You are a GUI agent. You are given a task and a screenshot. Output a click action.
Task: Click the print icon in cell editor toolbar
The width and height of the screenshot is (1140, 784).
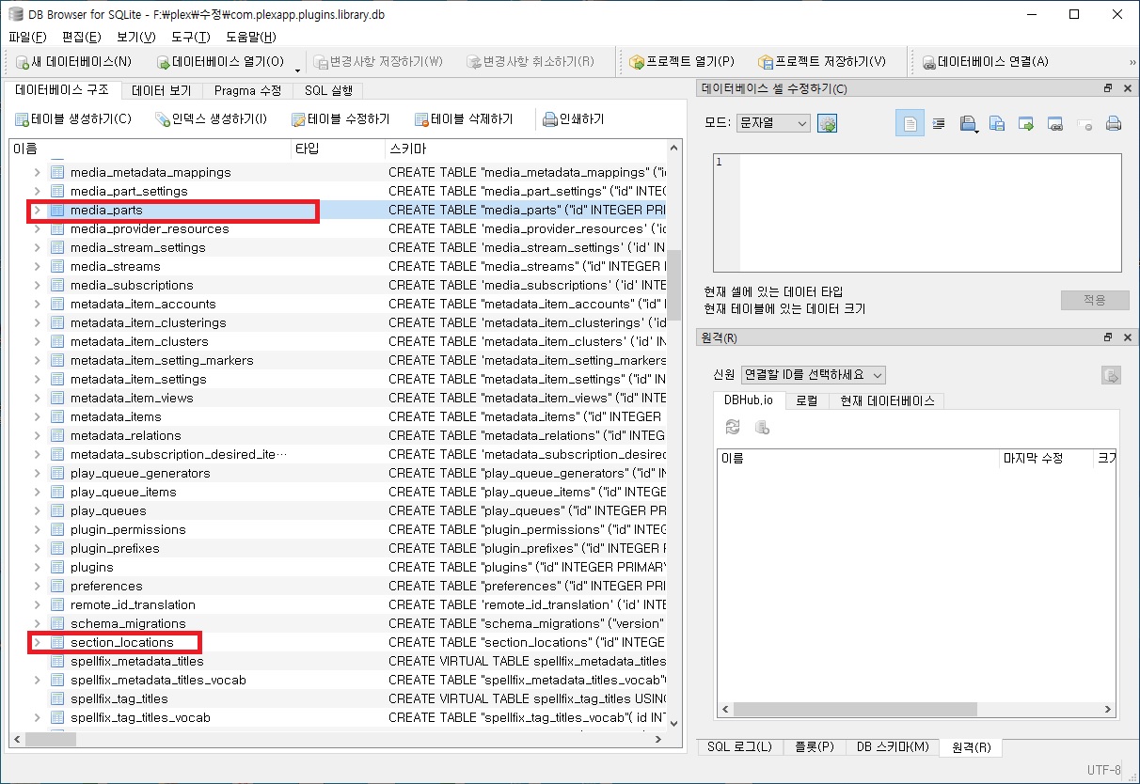click(1114, 123)
